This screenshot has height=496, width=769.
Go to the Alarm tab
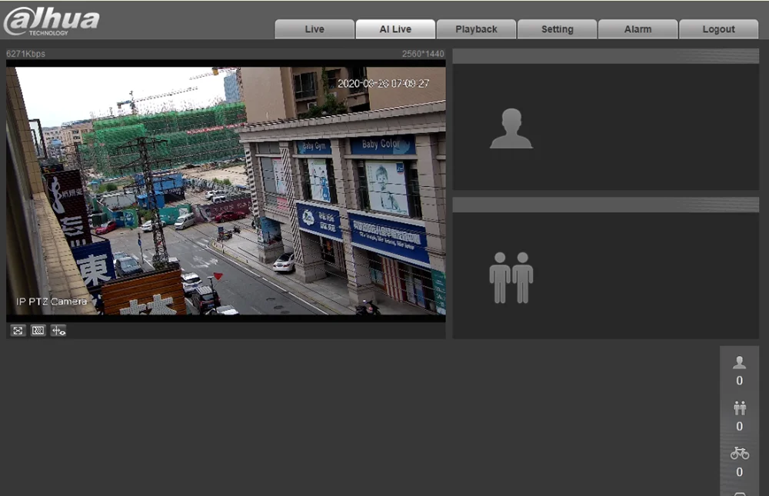pos(638,29)
